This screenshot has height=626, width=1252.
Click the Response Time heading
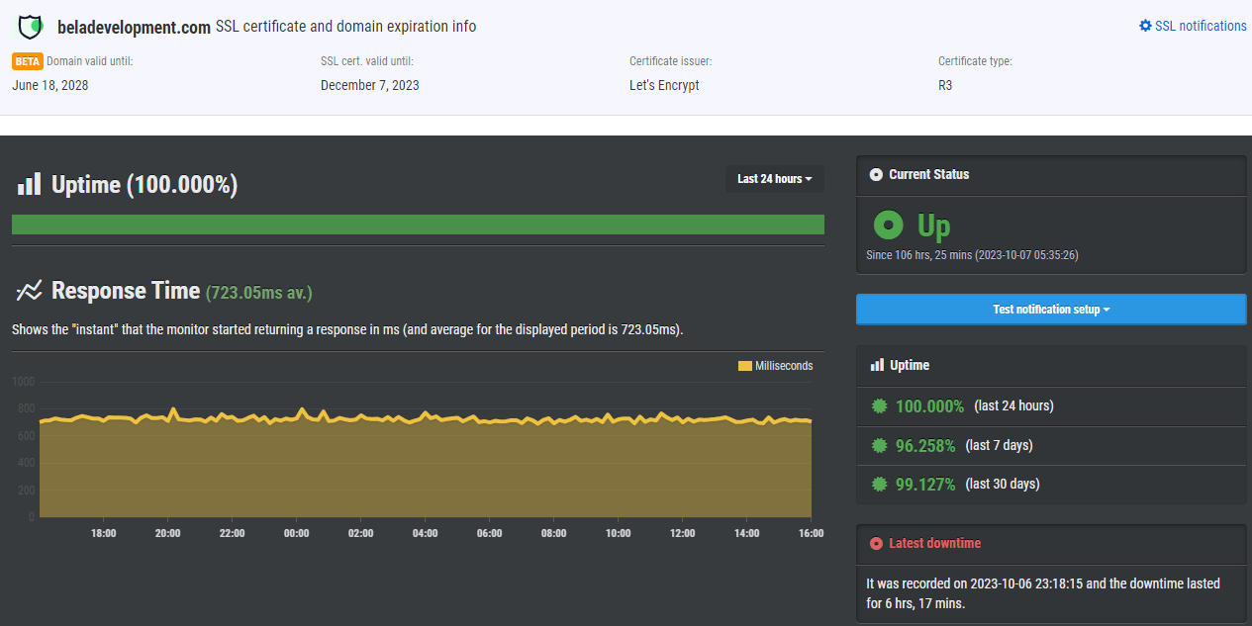[x=126, y=291]
